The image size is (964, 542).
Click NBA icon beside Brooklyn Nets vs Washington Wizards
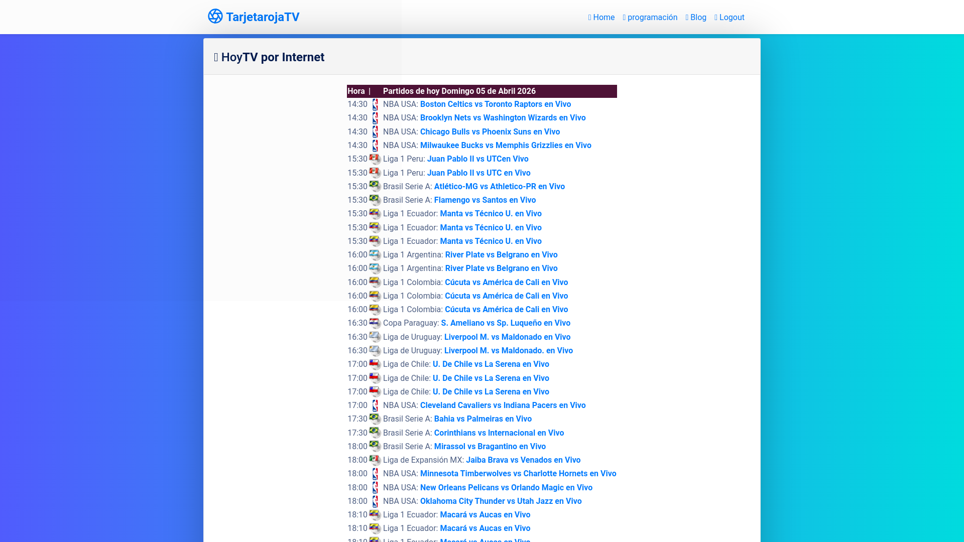click(x=375, y=118)
